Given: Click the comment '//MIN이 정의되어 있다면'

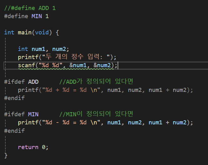Looking at the screenshot, I should (x=96, y=114).
